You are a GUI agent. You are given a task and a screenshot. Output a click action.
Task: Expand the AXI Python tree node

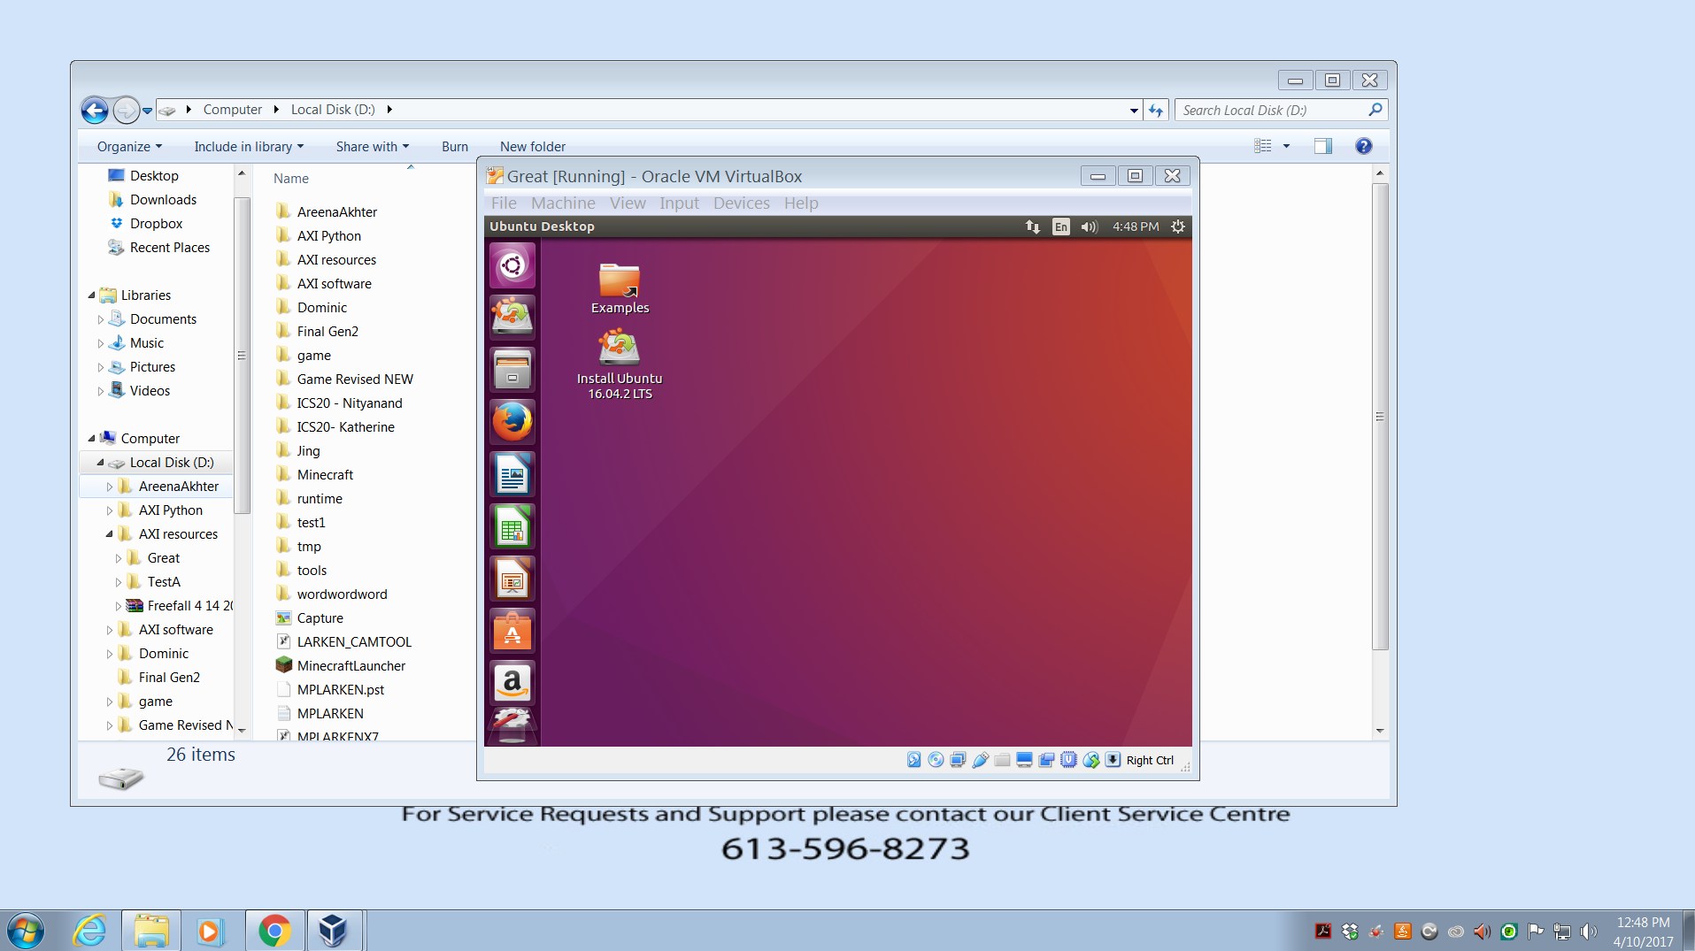(x=110, y=510)
